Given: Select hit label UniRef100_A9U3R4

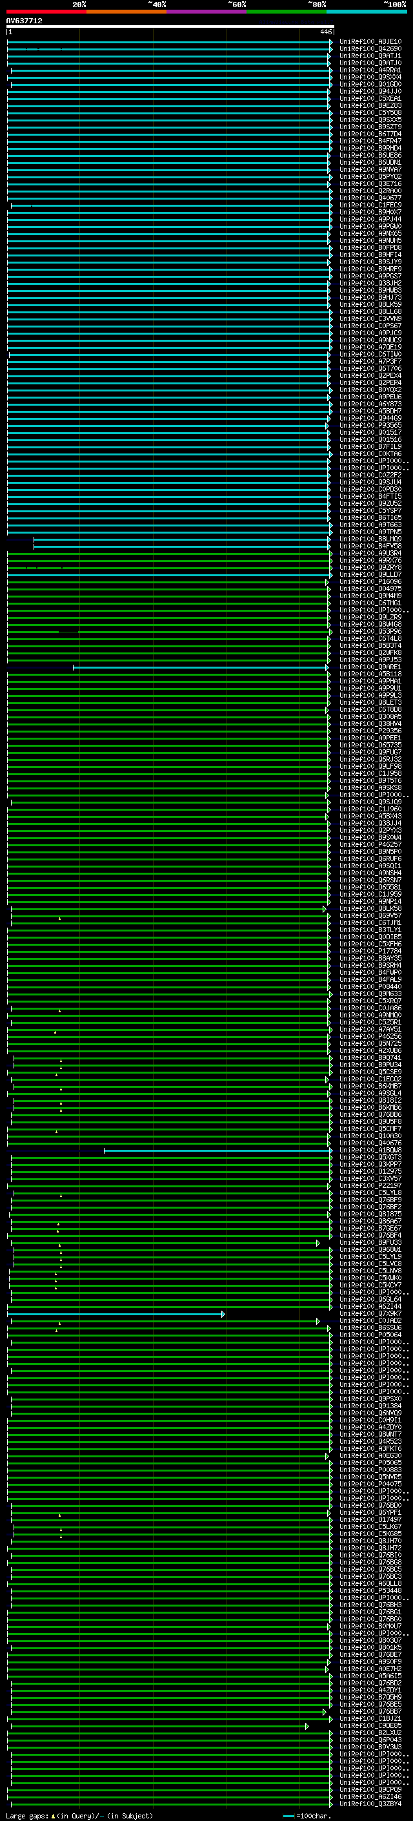Looking at the screenshot, I should (370, 554).
